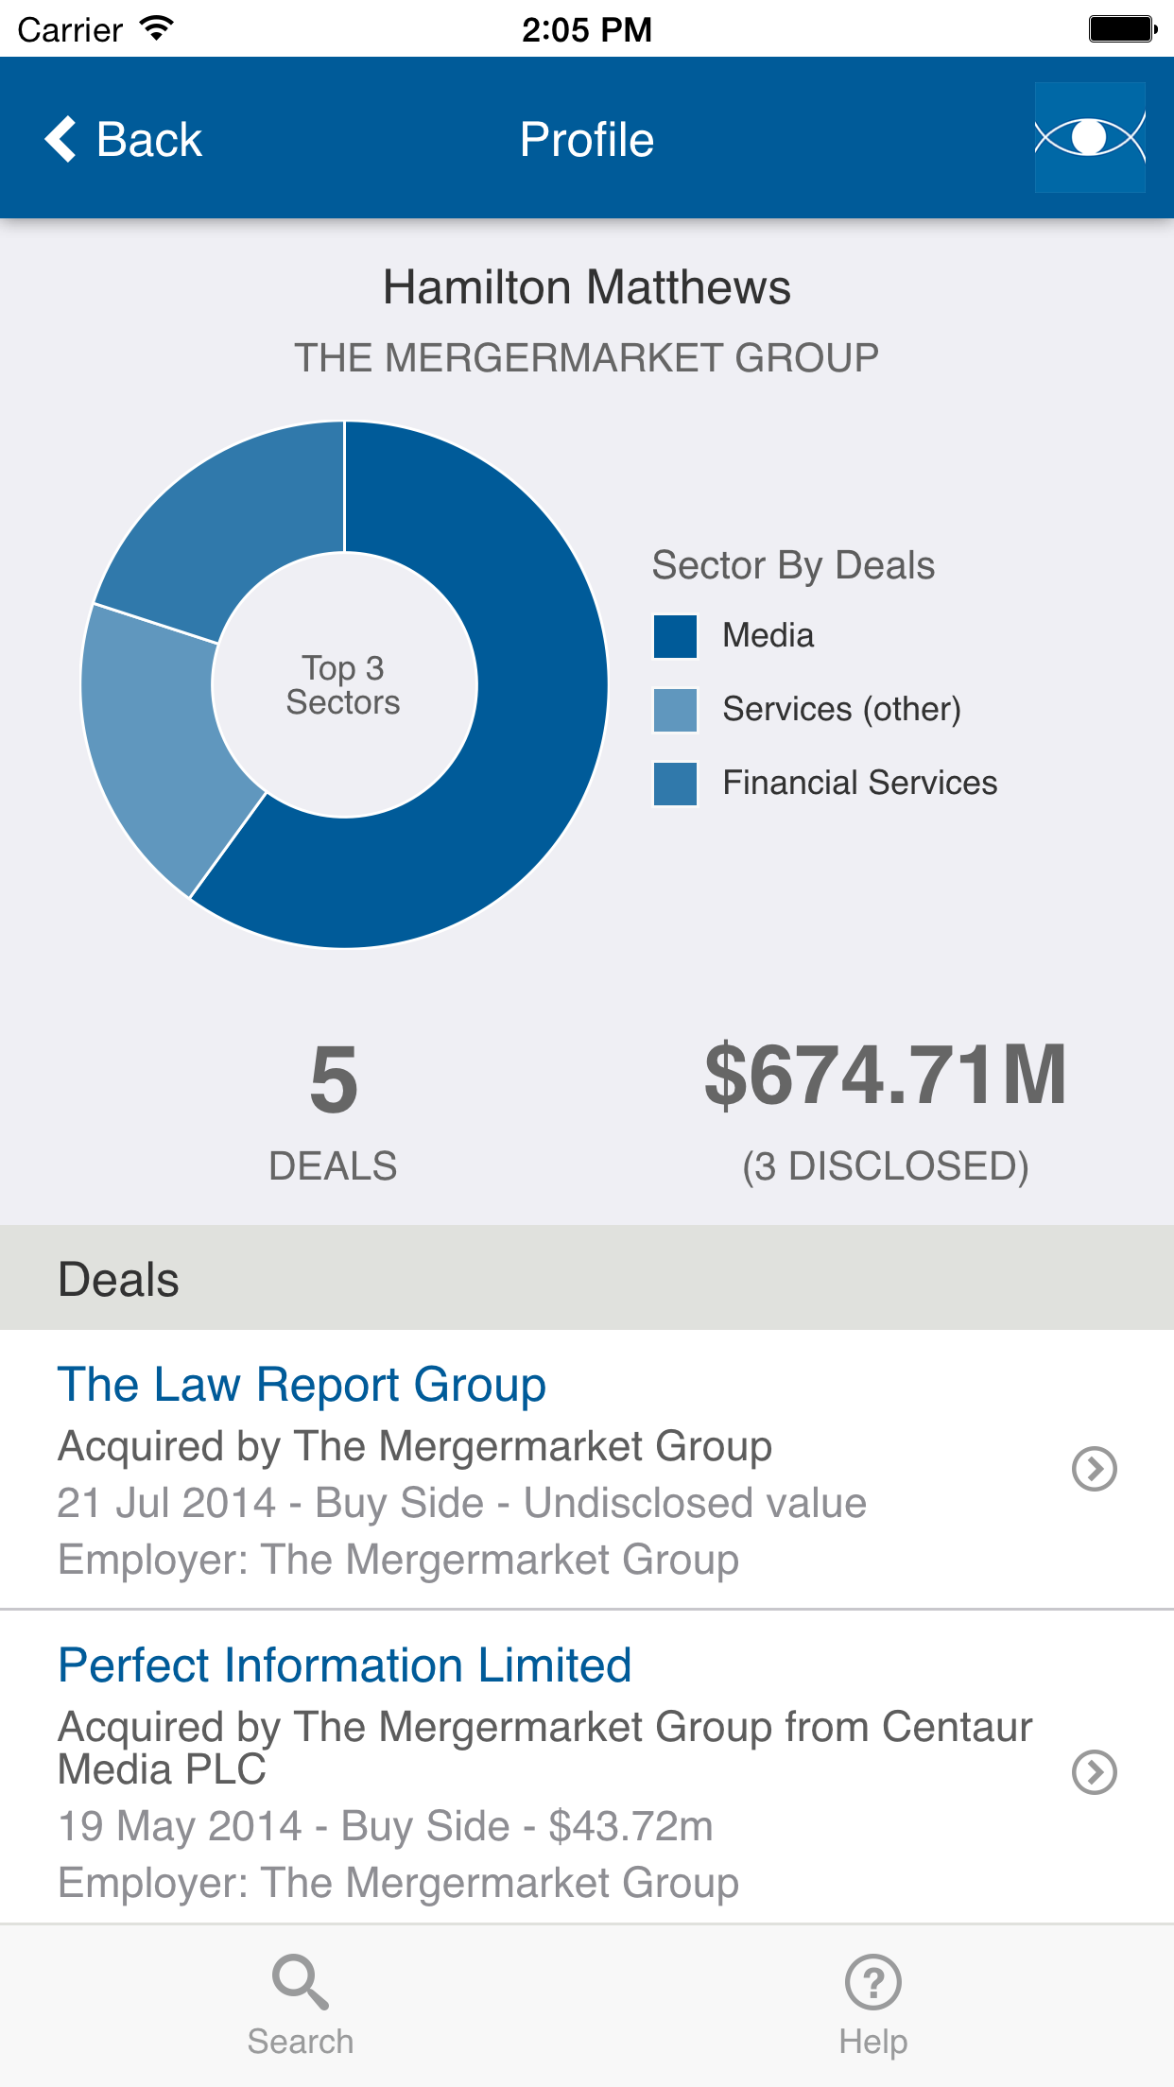Screen dimensions: 1174x2087
Task: Tap the battery indicator icon
Action: click(x=1123, y=28)
